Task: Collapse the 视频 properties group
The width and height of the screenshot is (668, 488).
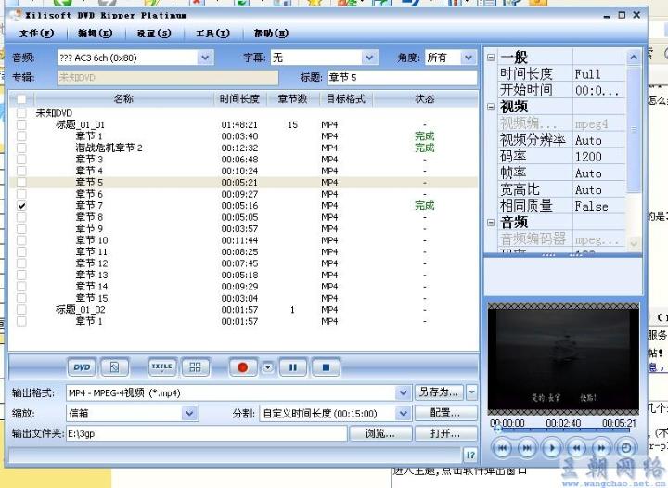Action: tap(491, 107)
